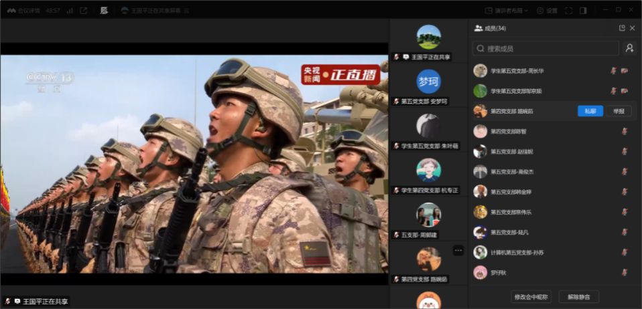Click the 修改会中昵称 rename button
This screenshot has height=309, width=642.
[531, 296]
